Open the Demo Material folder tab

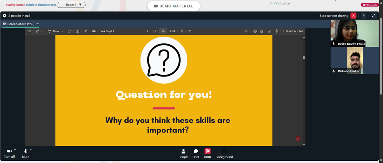click(173, 6)
